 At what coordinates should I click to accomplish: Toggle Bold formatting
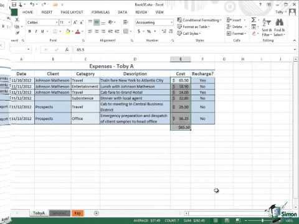coord(30,31)
